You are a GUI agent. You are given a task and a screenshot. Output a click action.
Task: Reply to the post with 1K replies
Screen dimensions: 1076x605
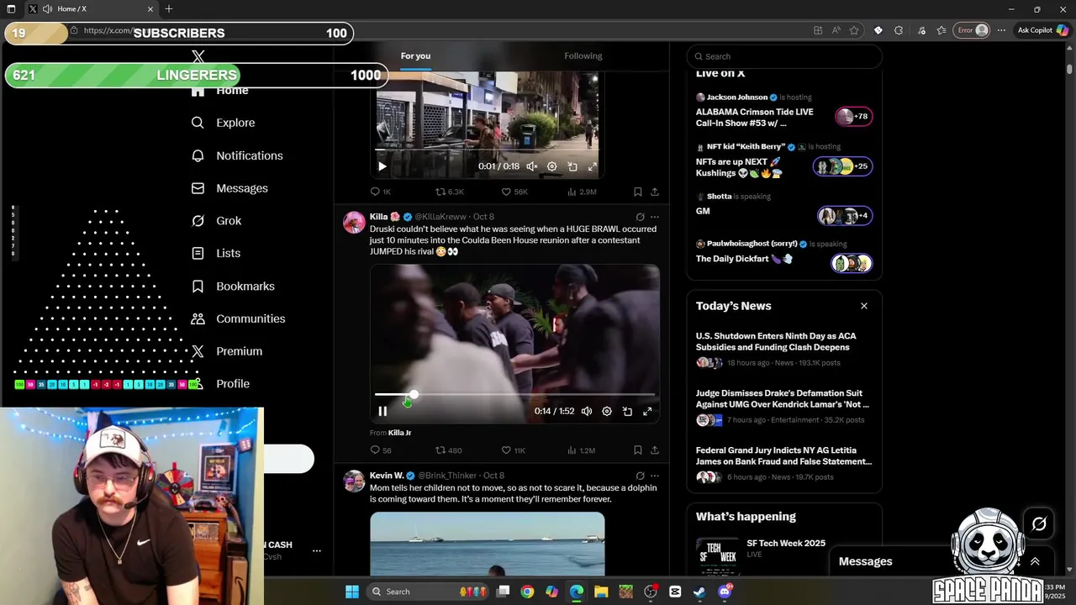(x=381, y=192)
